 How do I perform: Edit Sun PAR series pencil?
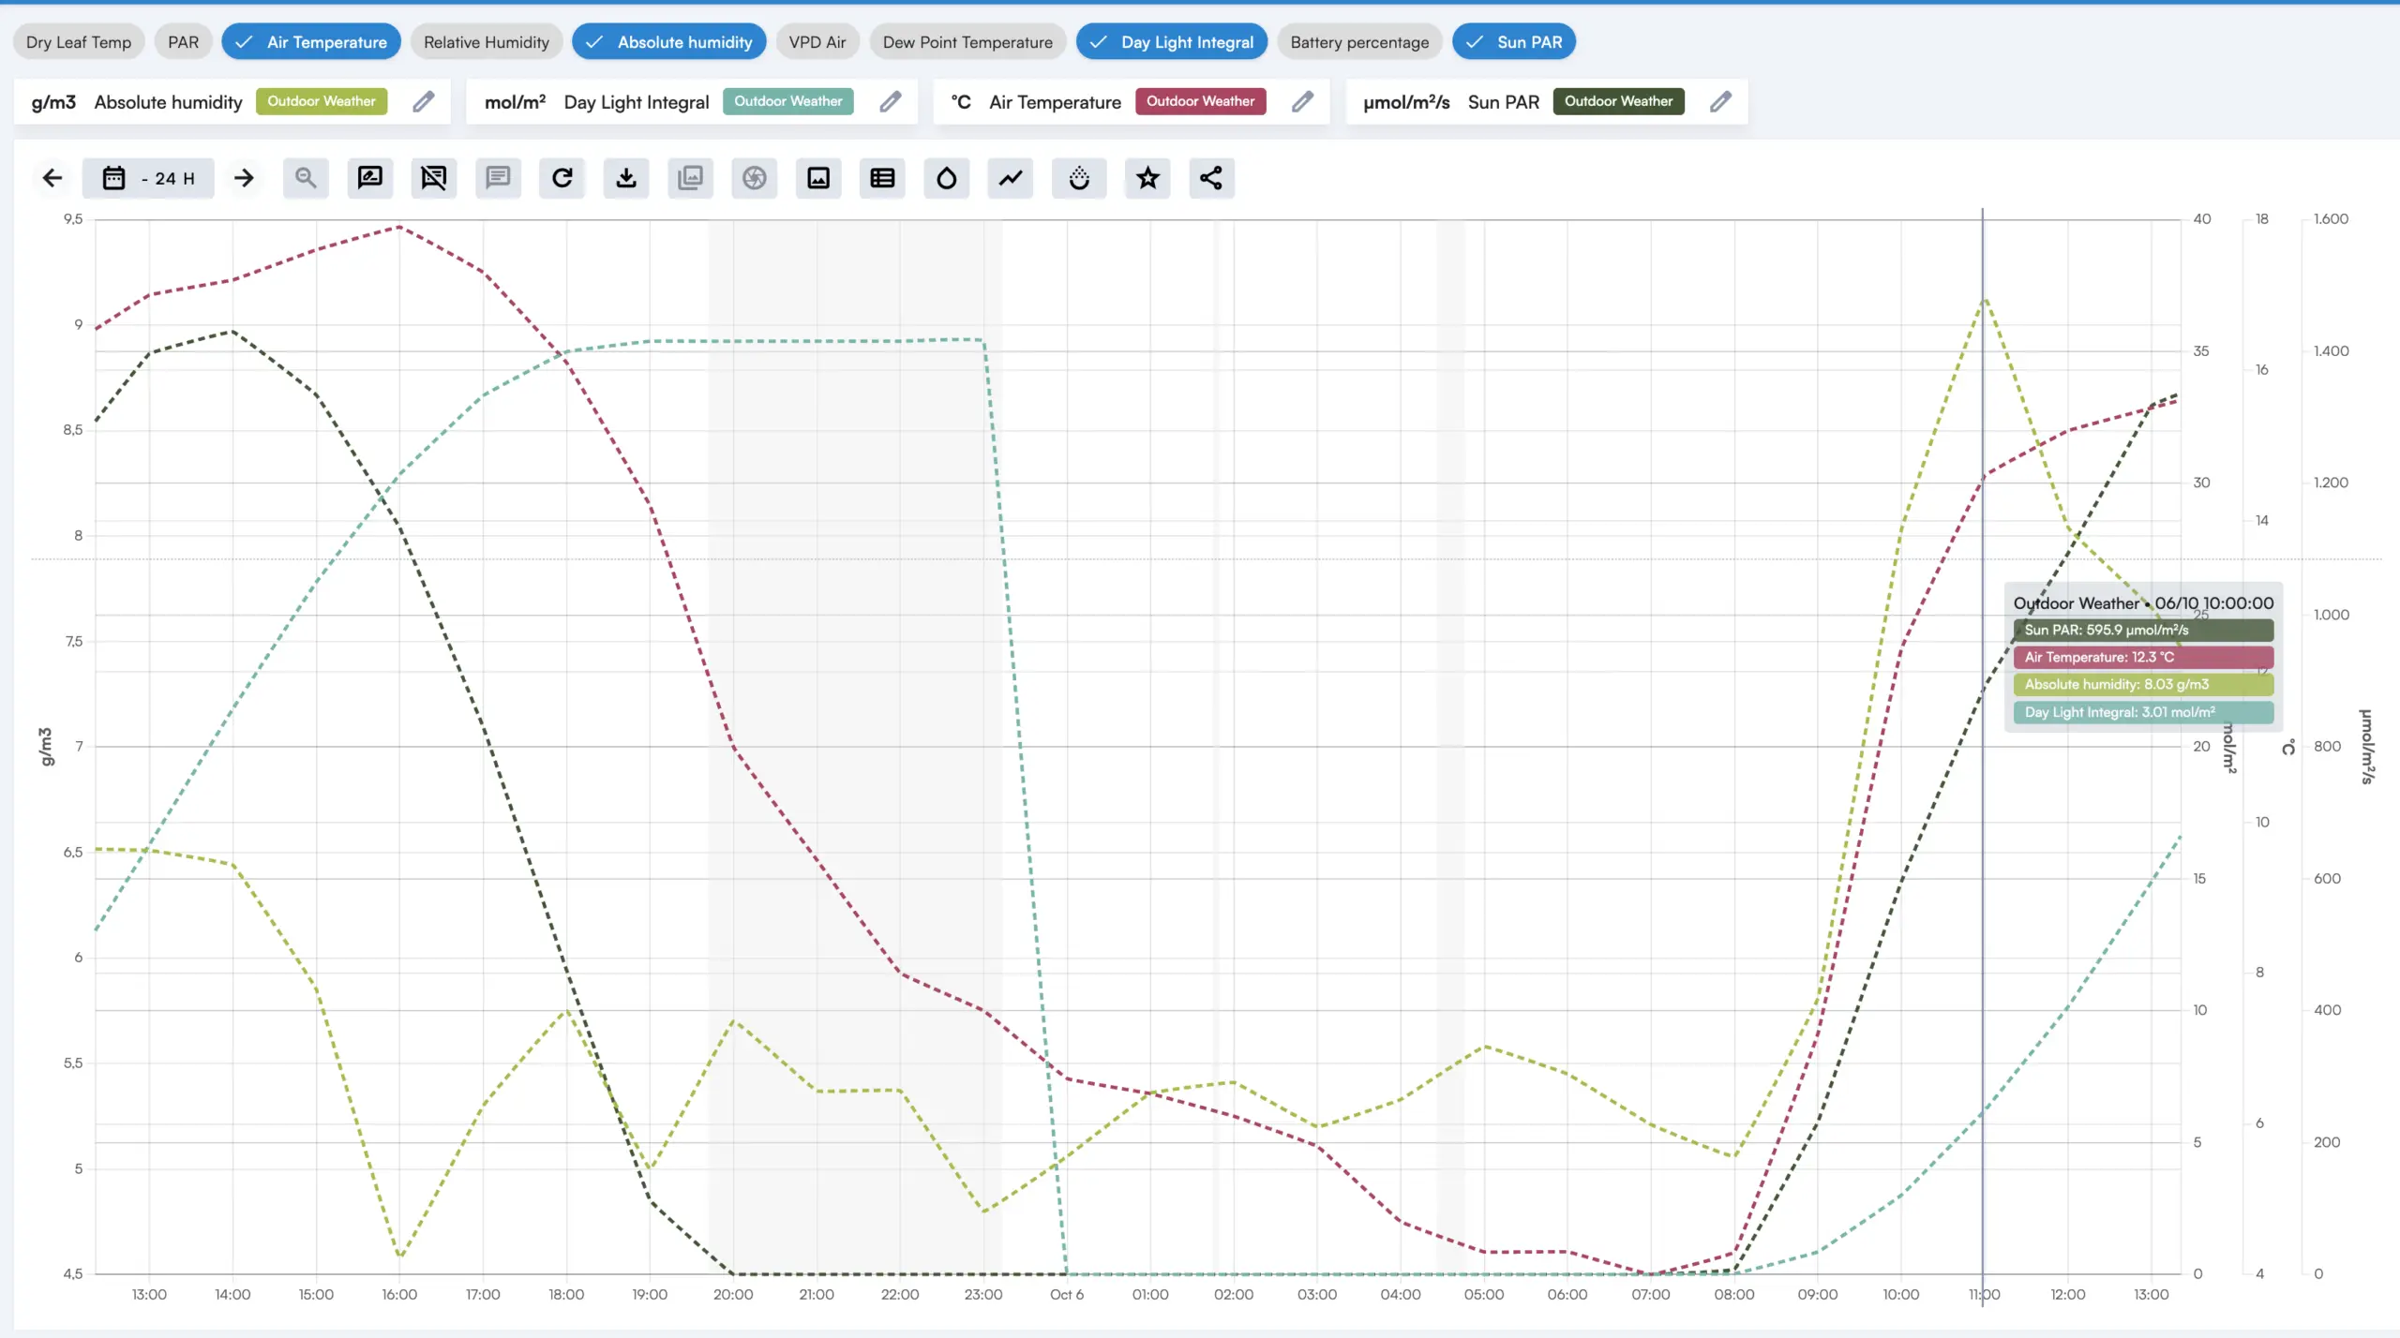(x=1720, y=101)
